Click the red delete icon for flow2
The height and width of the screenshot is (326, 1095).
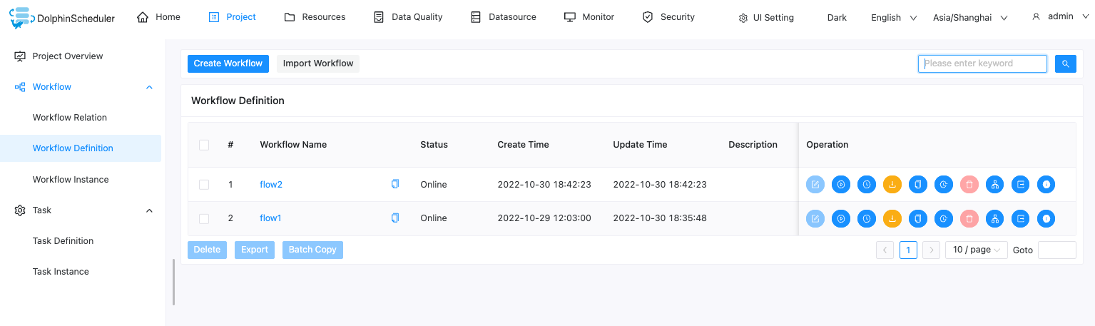969,184
